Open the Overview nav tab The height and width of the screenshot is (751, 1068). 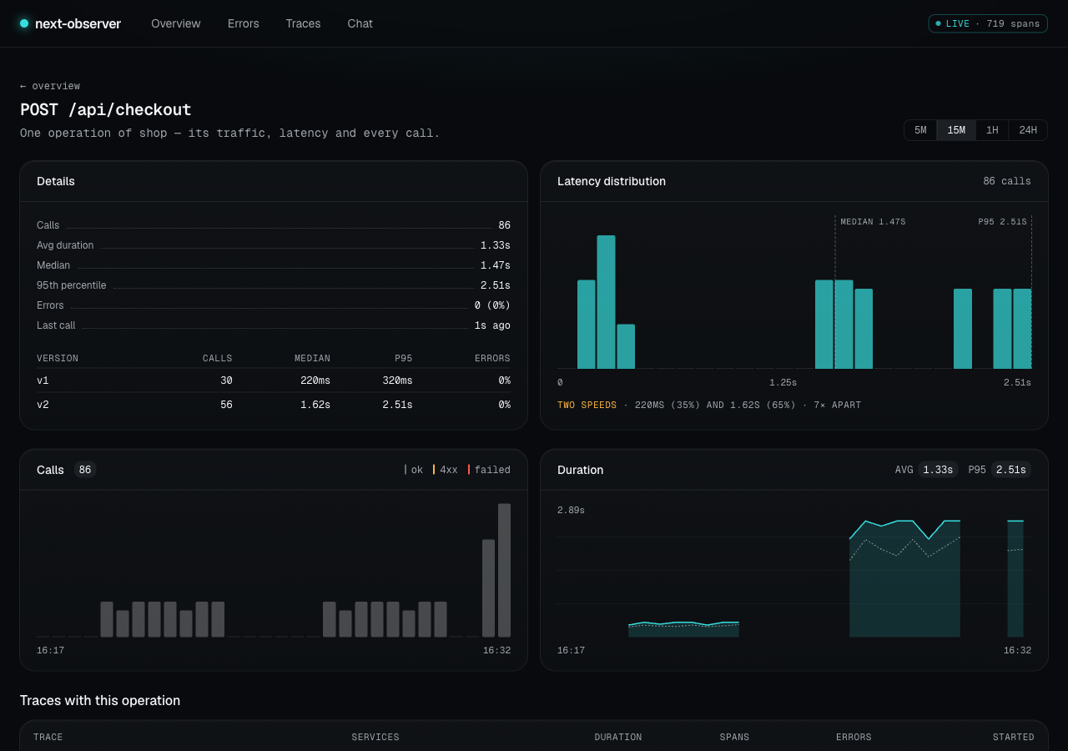(x=176, y=23)
